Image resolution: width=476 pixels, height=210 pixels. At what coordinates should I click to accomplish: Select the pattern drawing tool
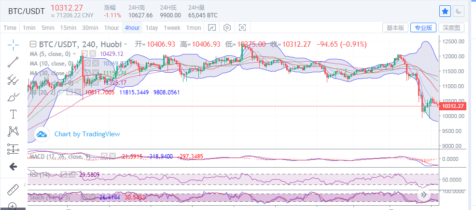pos(13,131)
